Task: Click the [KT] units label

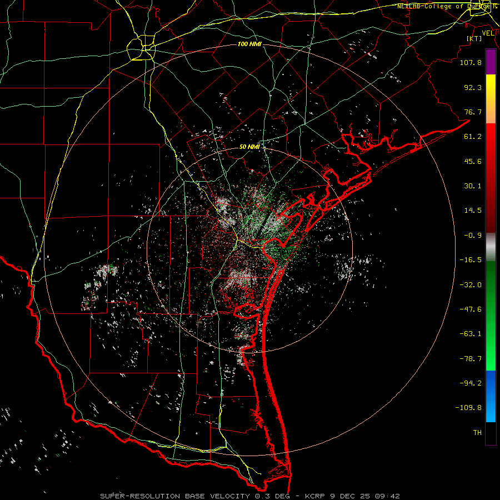Action: [x=474, y=38]
